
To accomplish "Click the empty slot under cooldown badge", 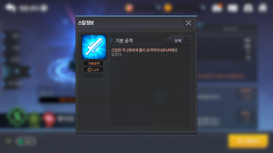I will pyautogui.click(x=94, y=76).
